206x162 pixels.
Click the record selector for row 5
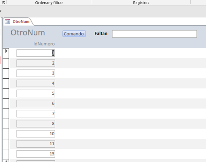6,93
